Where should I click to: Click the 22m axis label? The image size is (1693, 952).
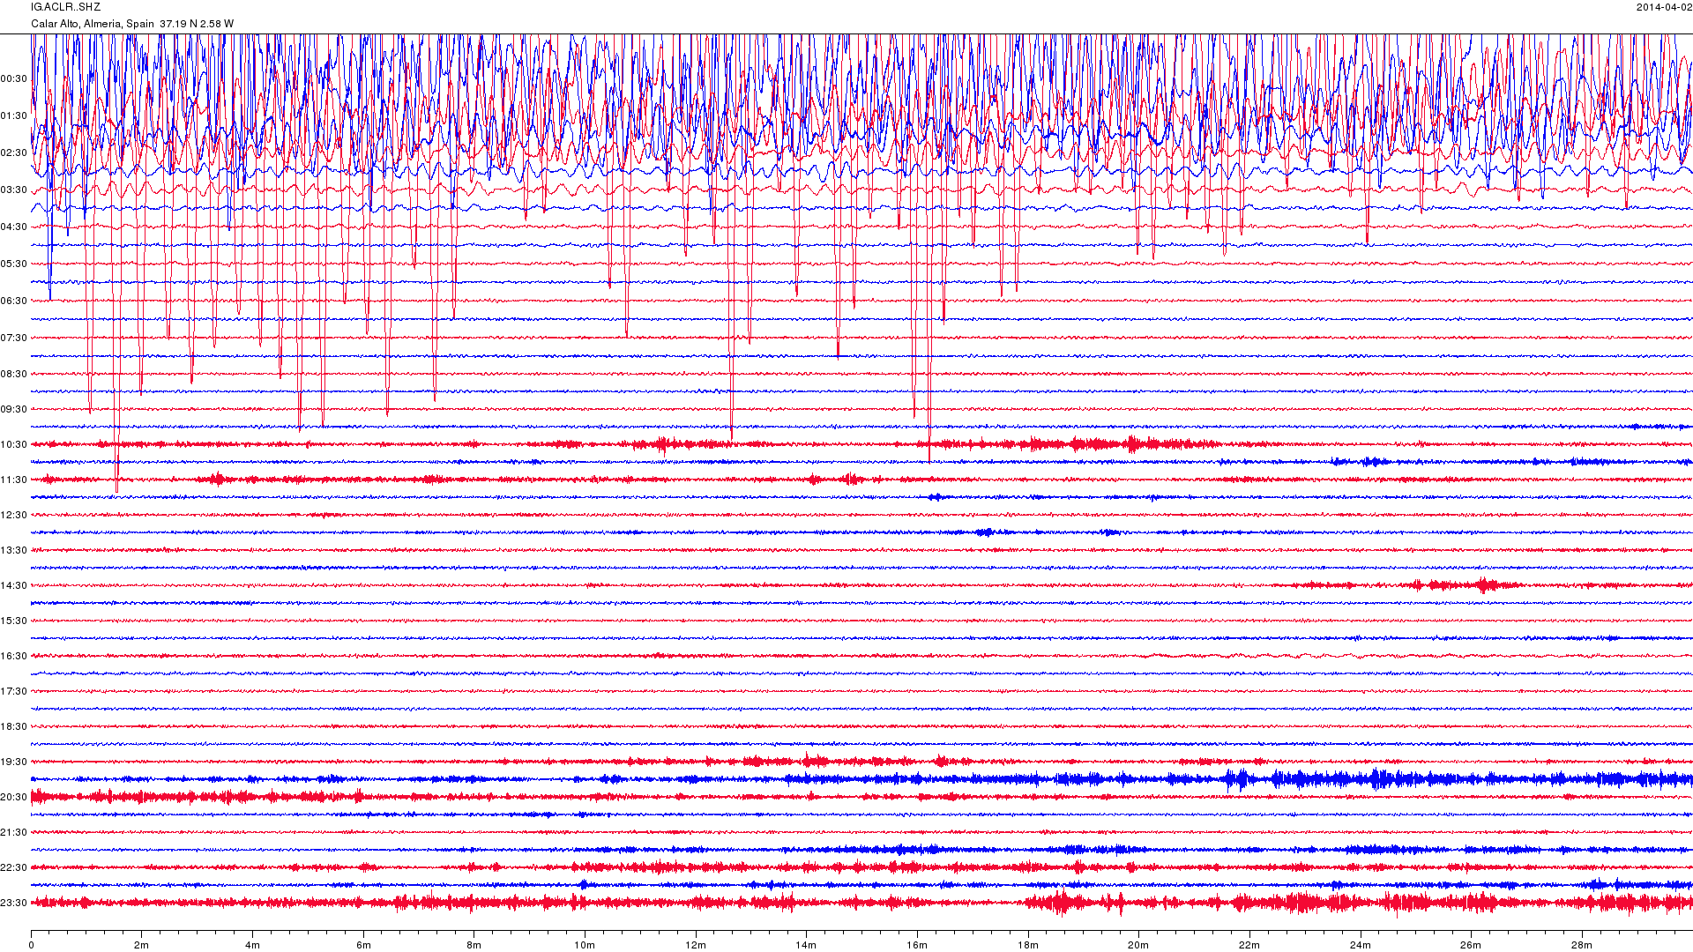coord(1249,946)
